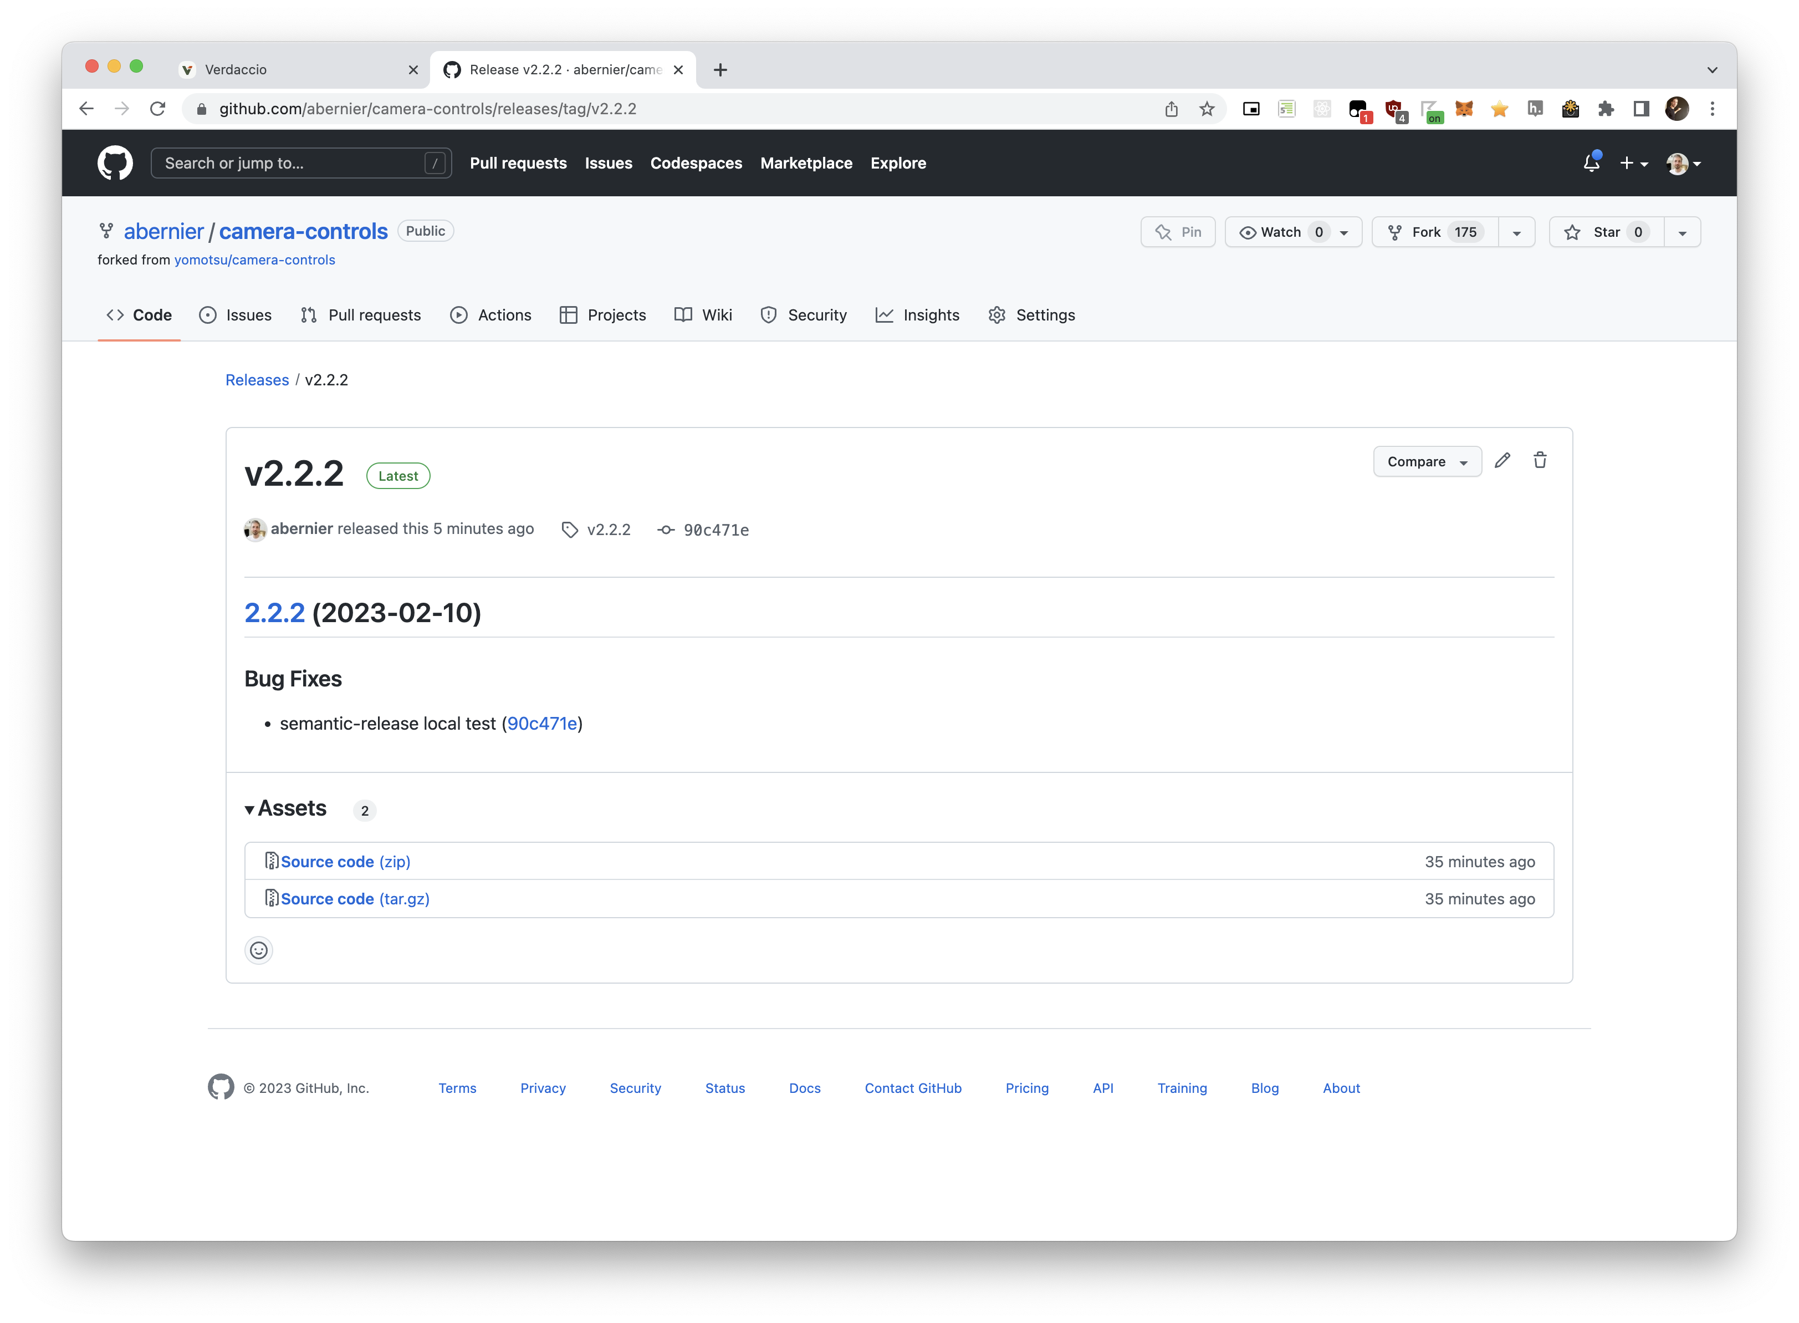Open the Wiki tab
The image size is (1799, 1323).
[703, 315]
